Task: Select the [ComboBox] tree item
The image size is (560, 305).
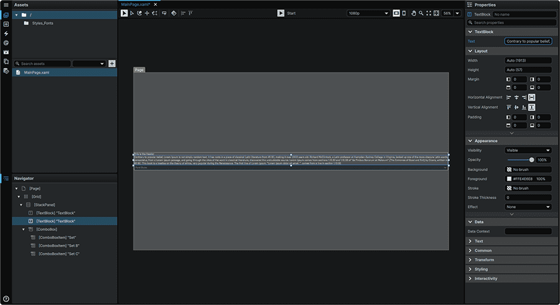Action: click(x=47, y=229)
